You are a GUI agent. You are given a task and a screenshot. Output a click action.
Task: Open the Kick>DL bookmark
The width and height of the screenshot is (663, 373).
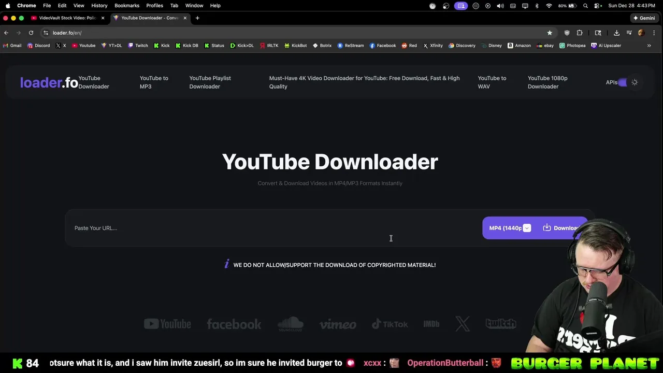tap(242, 46)
